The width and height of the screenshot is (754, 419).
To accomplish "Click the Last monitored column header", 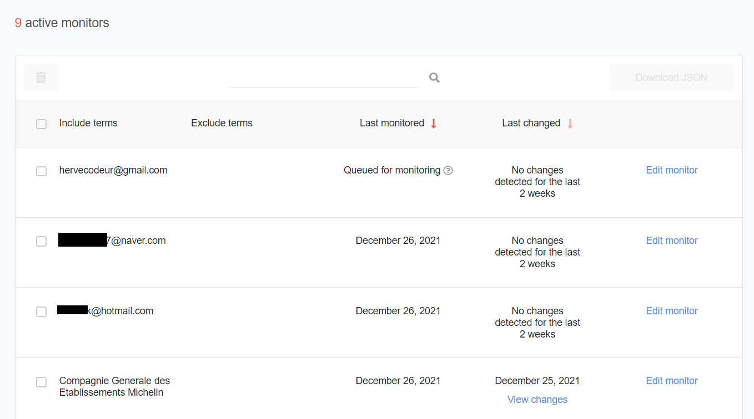I will click(391, 123).
